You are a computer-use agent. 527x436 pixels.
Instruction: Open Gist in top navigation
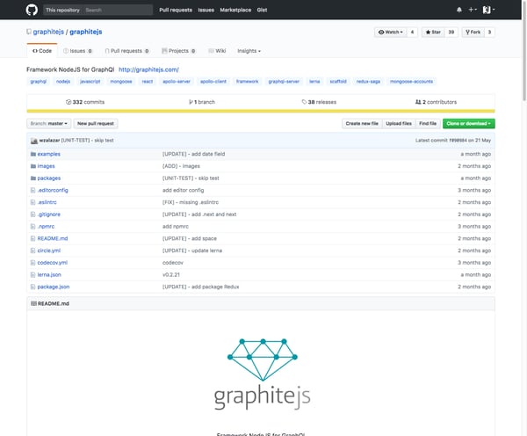pos(262,10)
